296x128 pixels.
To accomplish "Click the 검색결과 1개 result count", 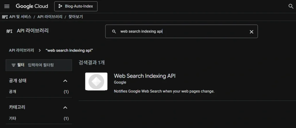I will (x=92, y=63).
